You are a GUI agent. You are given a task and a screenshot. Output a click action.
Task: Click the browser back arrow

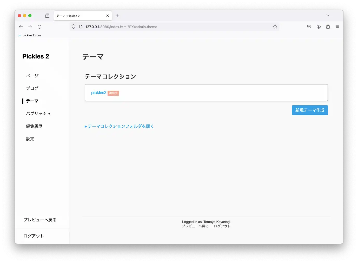pos(21,27)
